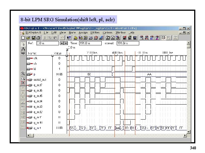Screen dimensions: 205x153
Task: Click the right arrow button beside Ref field
Action: [66, 43]
